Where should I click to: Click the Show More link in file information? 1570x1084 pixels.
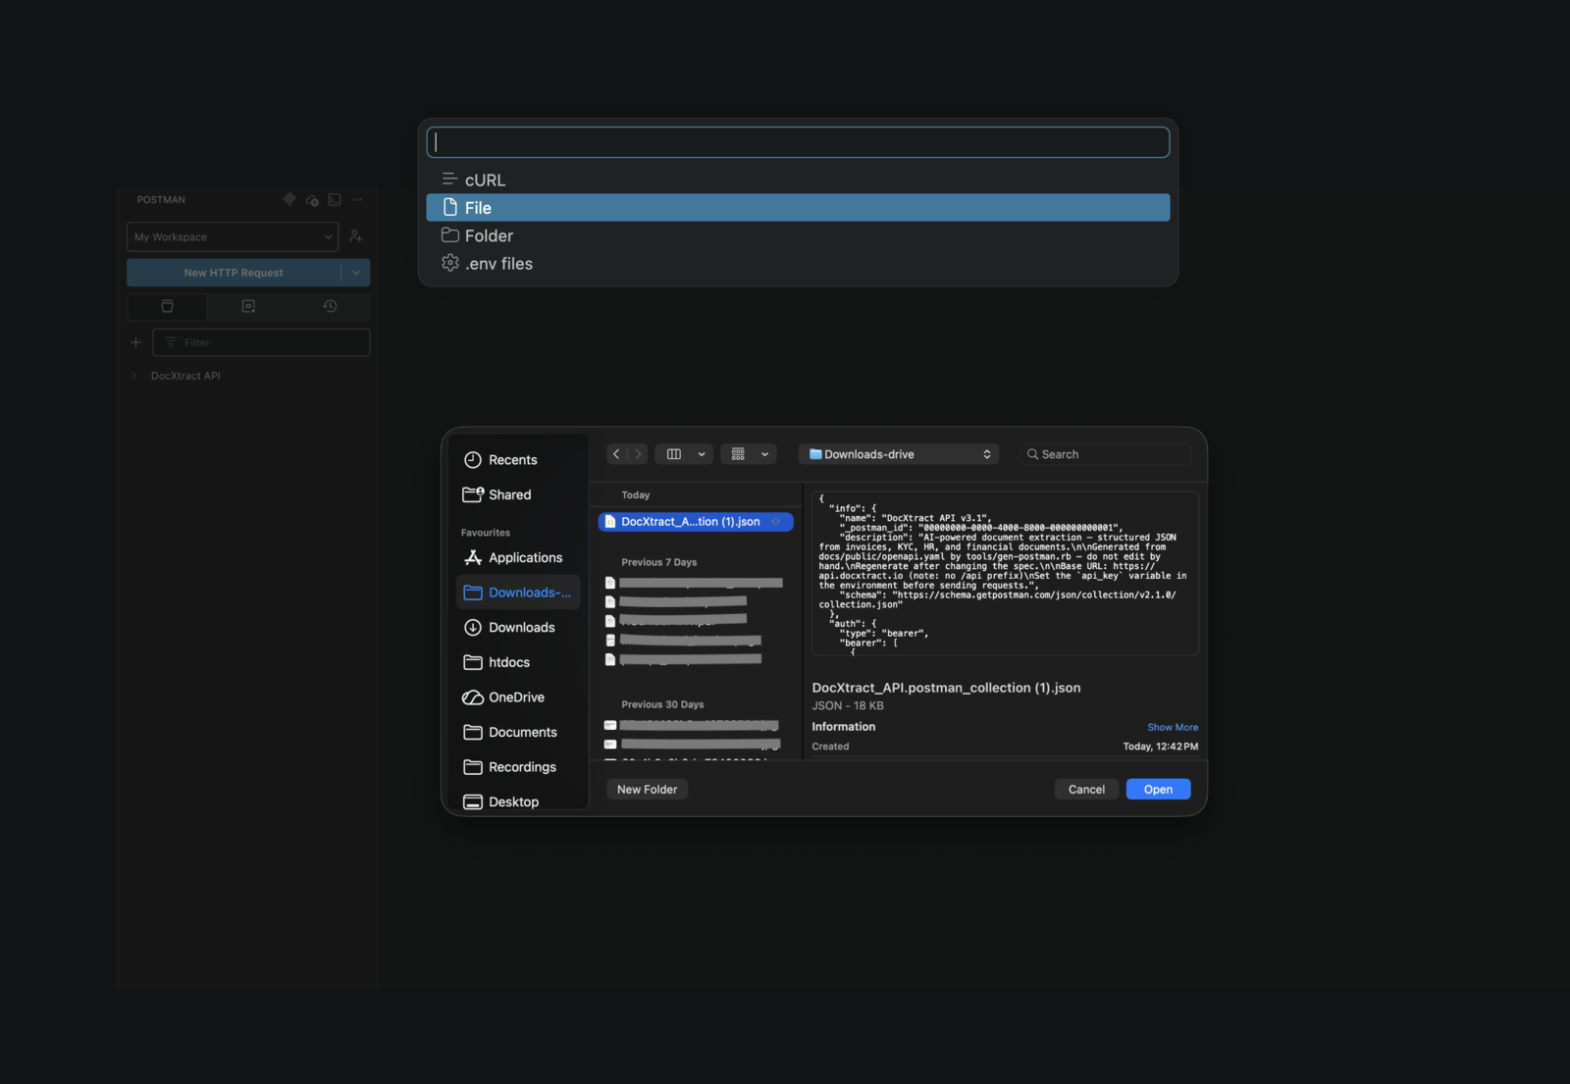click(x=1173, y=727)
